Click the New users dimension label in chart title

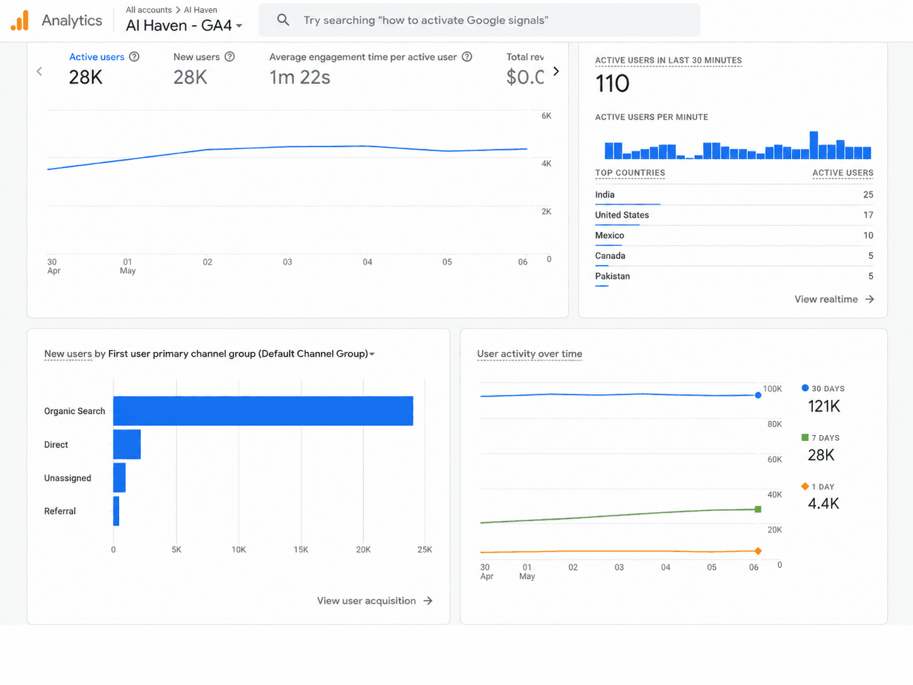click(x=68, y=354)
